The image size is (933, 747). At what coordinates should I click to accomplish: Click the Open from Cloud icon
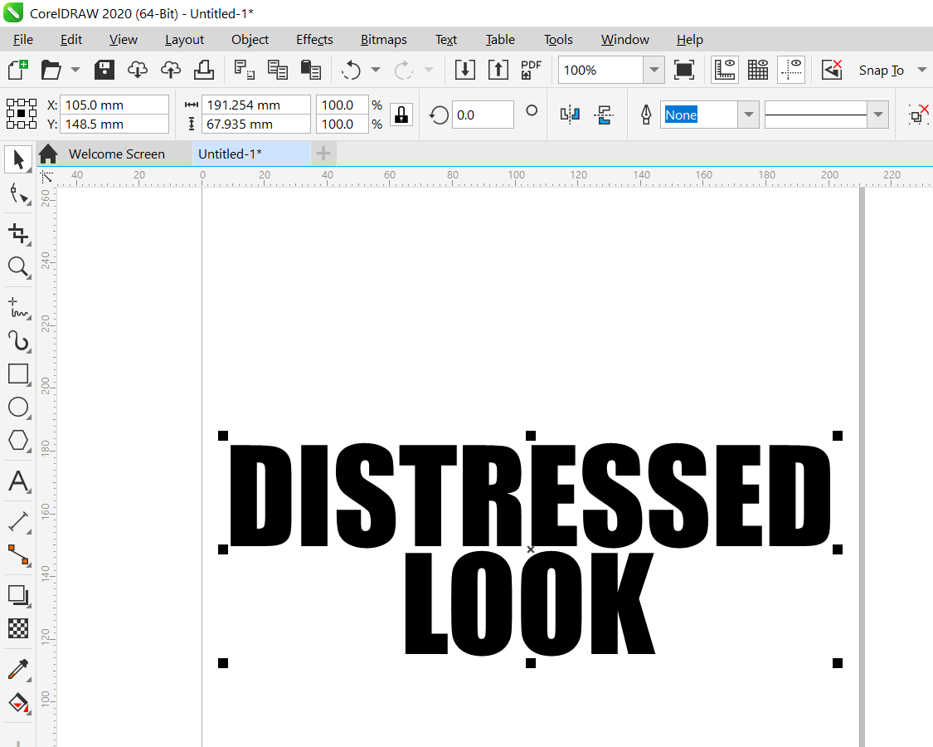pyautogui.click(x=138, y=70)
